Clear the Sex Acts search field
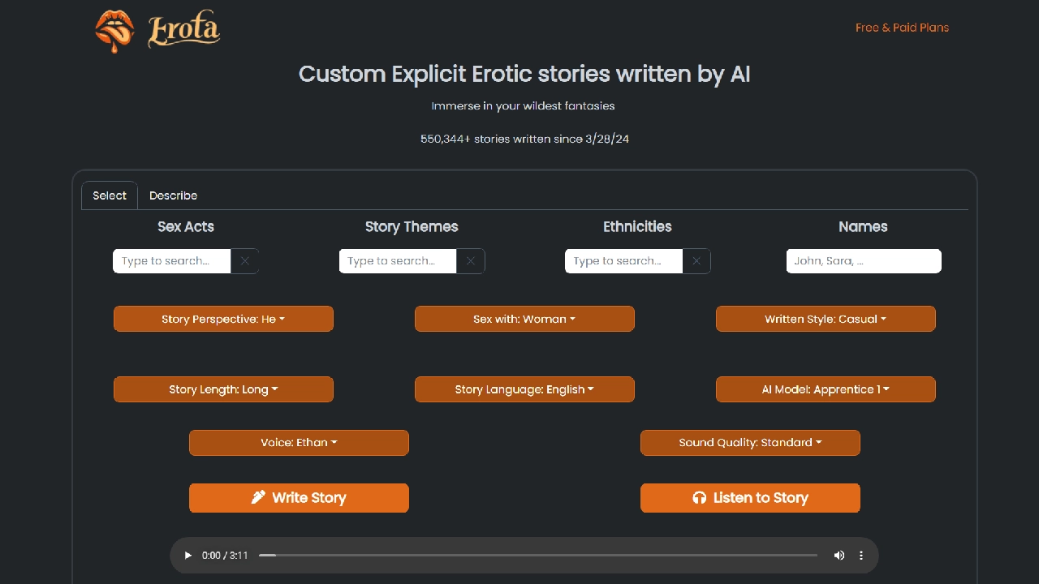Image resolution: width=1039 pixels, height=584 pixels. (244, 261)
